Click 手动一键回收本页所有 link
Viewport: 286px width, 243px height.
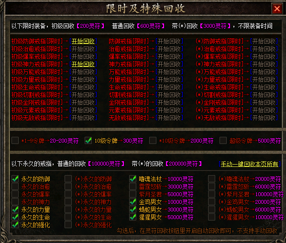250,164
